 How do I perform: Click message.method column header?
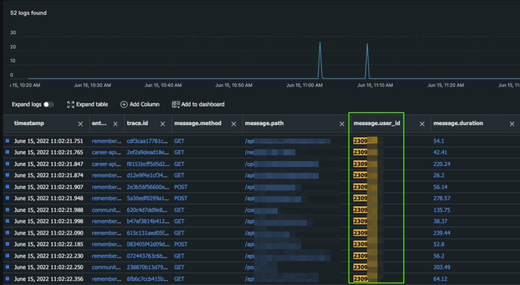pyautogui.click(x=198, y=123)
